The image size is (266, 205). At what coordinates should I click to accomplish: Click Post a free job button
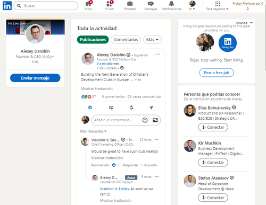coord(217,73)
